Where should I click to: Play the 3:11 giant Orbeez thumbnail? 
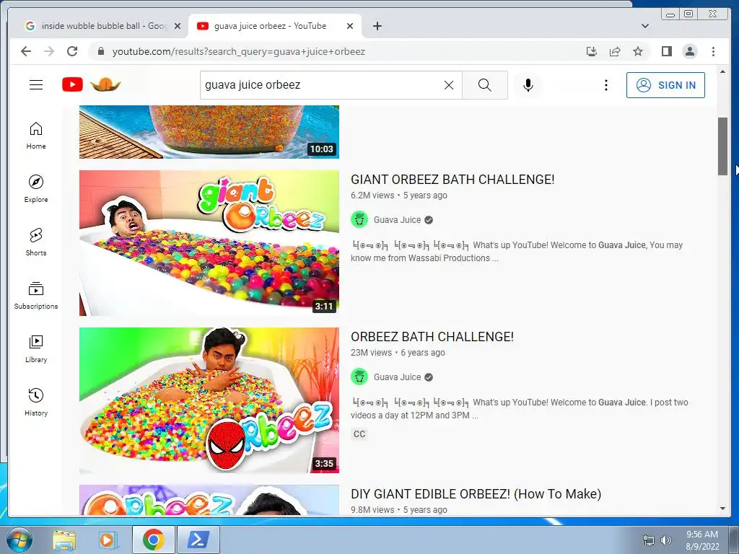209,243
